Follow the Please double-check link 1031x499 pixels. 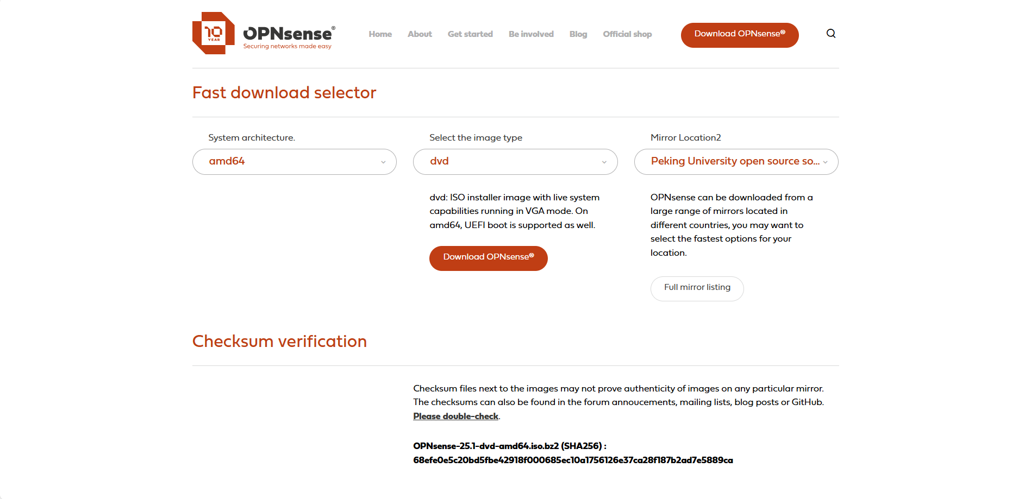point(455,416)
